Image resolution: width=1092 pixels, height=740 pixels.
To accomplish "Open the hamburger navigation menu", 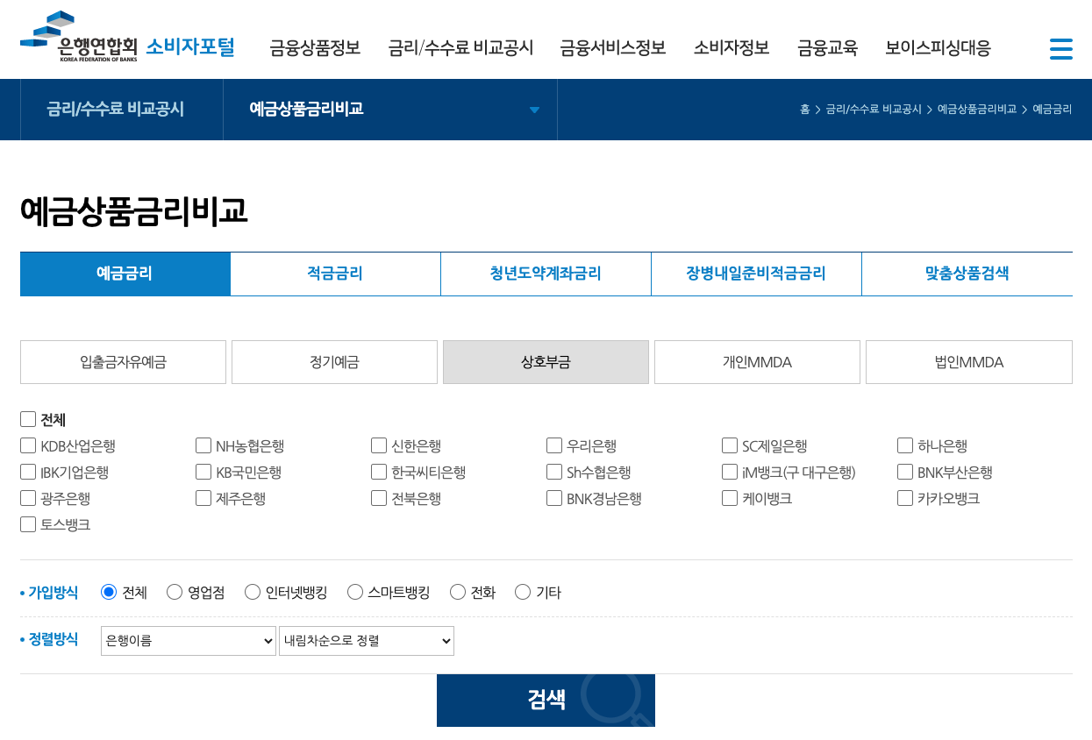I will pyautogui.click(x=1061, y=49).
